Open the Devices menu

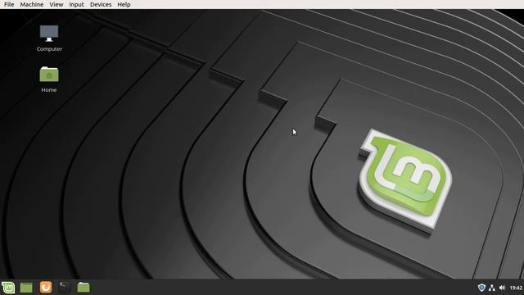click(101, 4)
